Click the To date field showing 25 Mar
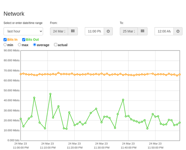Screen dimensions: 186x150 [129, 31]
